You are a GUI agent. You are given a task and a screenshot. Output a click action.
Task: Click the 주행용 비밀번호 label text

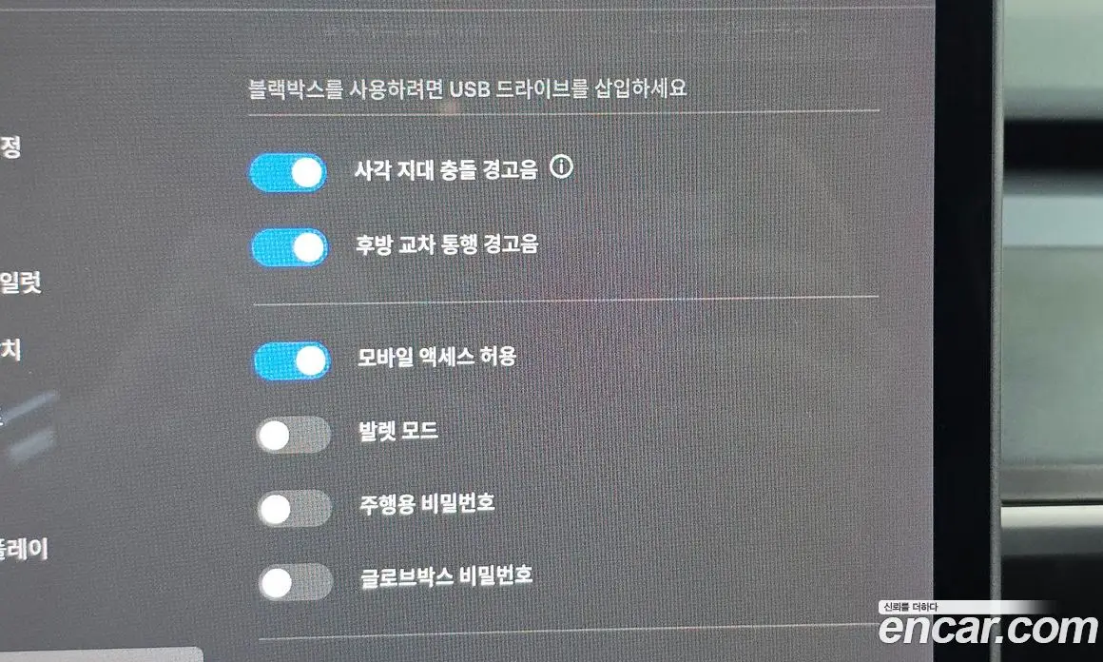click(x=427, y=504)
